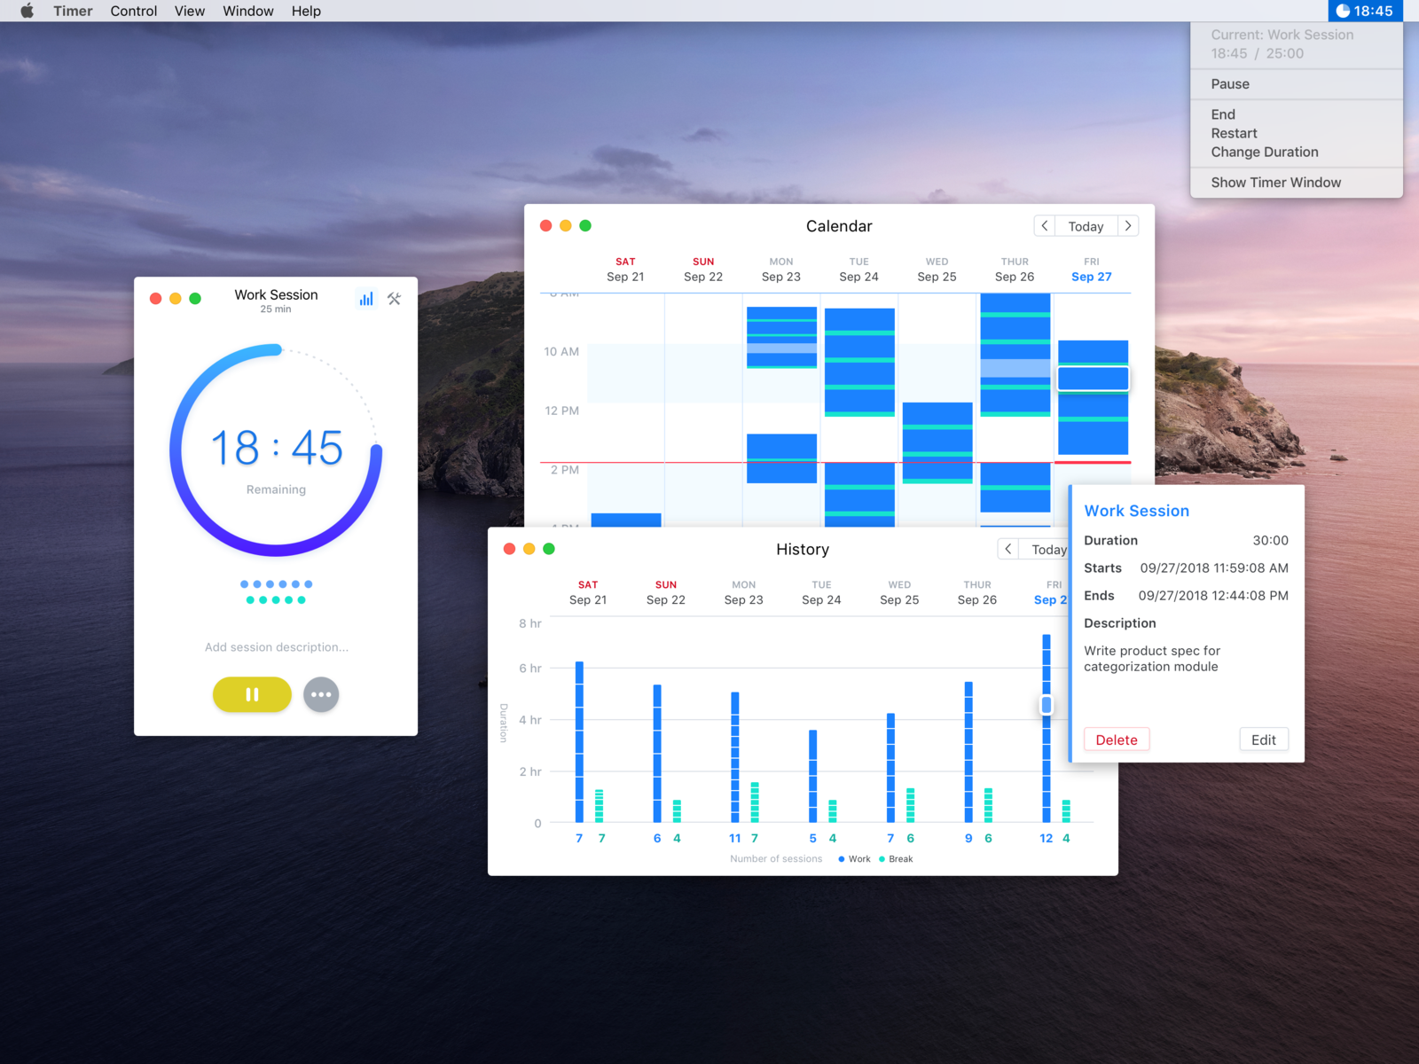Open timer settings with the hammer-and-wrench icon
Screen dimensions: 1419x1064
[395, 299]
